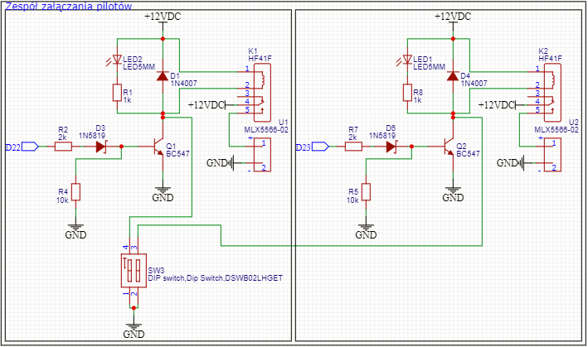Select the Q2 transistor symbol
Screen dimensions: 588x347
click(449, 147)
